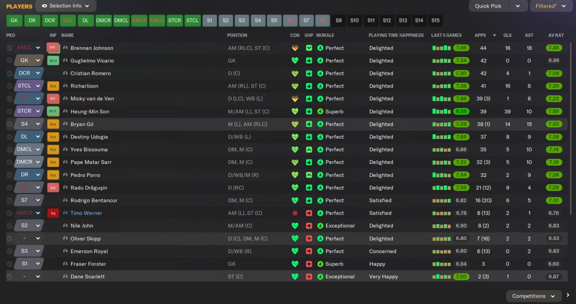
Task: Click Radu Drăgușin's Int status icon
Action: pyautogui.click(x=53, y=188)
